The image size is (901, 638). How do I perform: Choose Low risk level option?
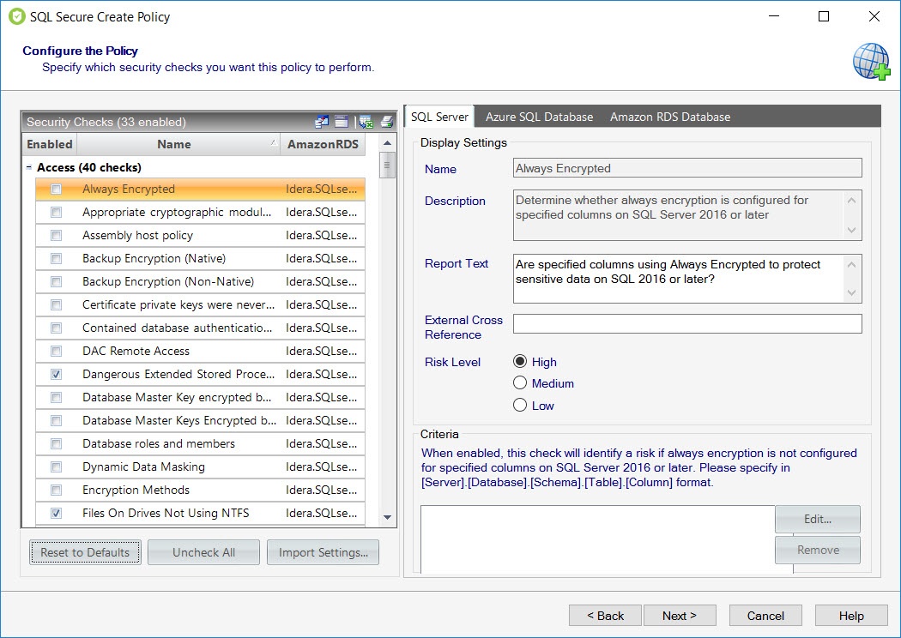coord(520,406)
